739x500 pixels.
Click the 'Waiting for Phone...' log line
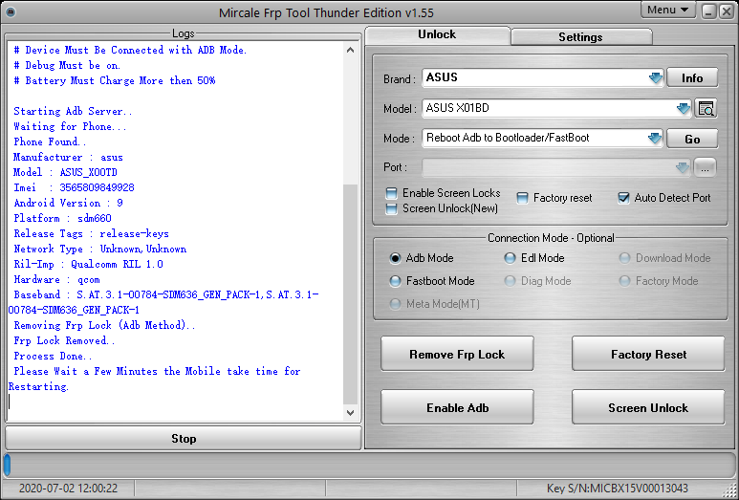point(70,126)
